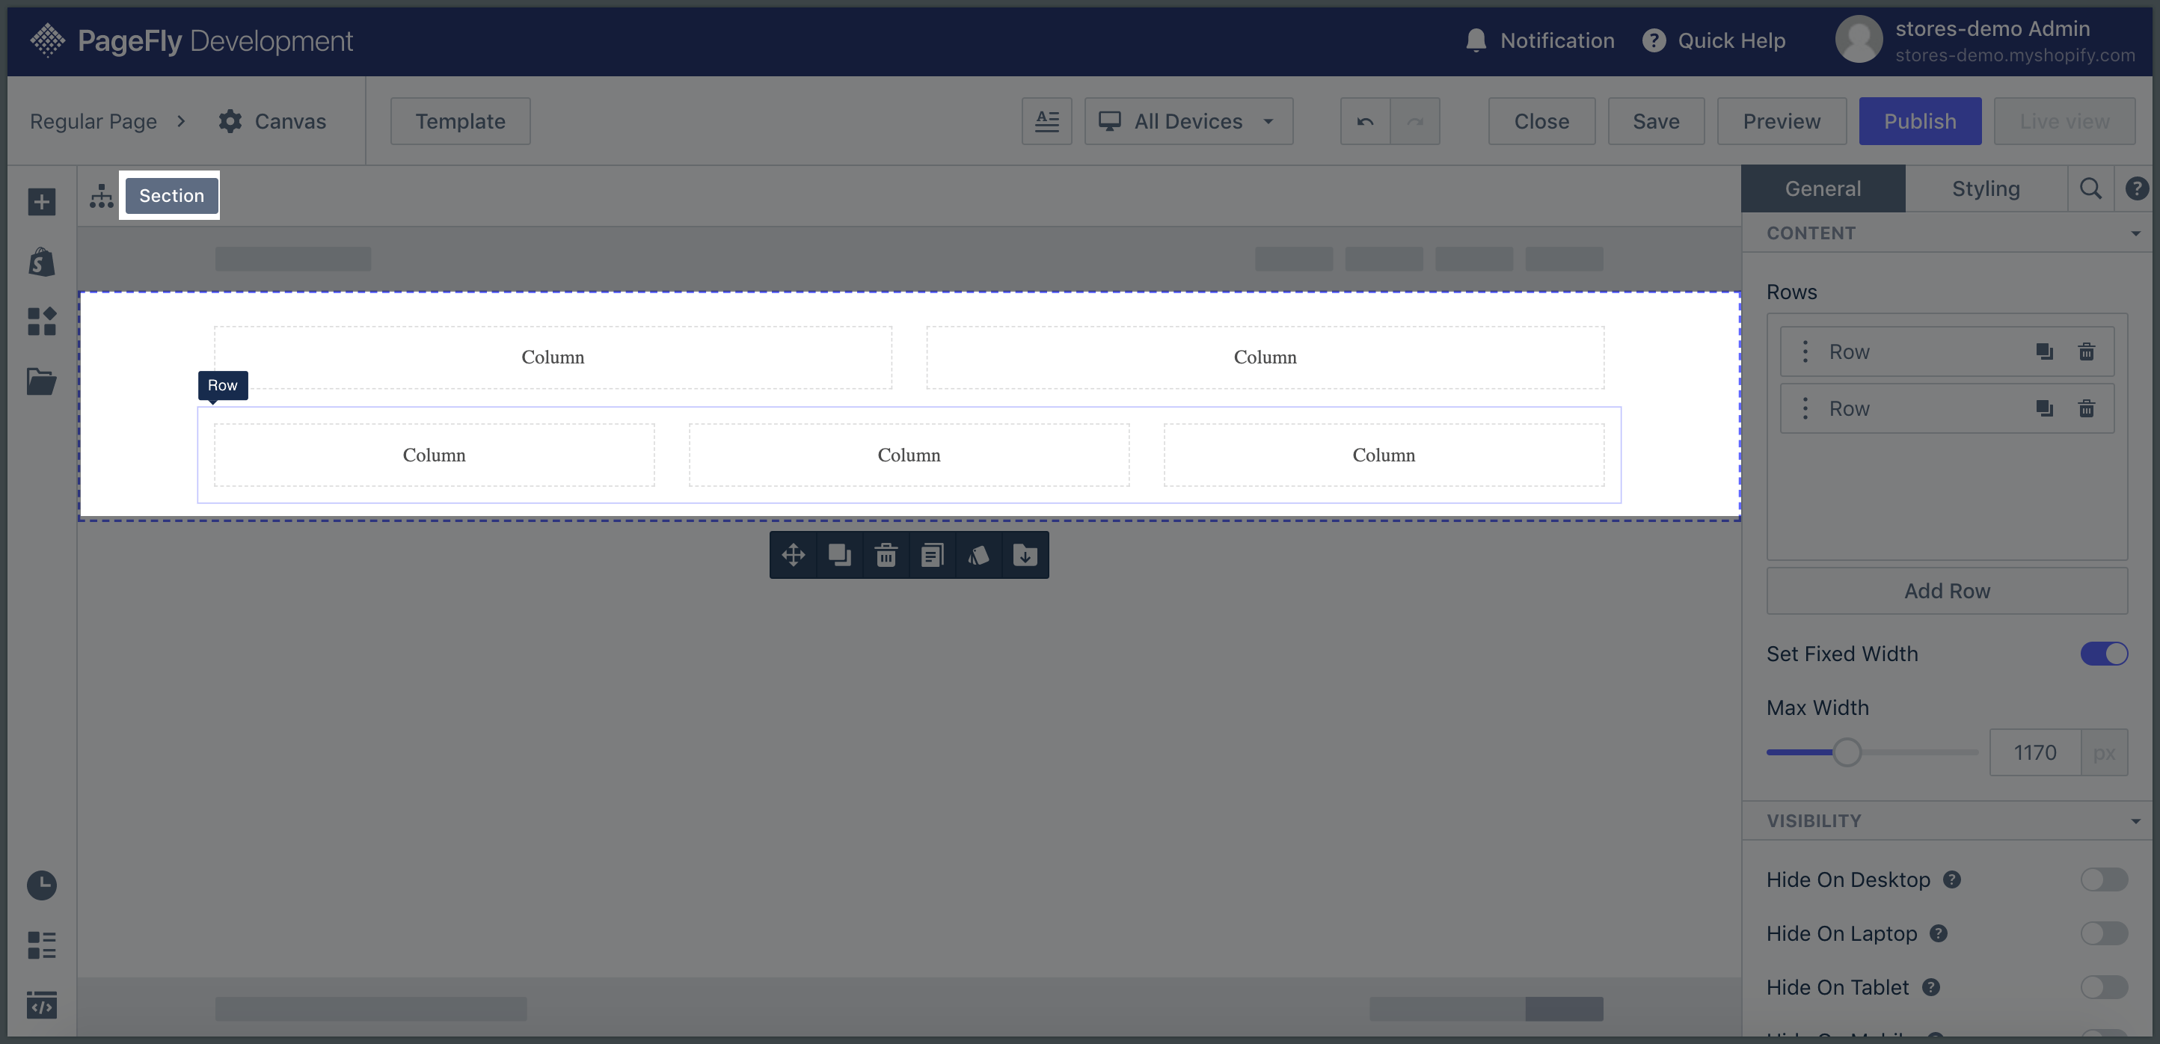Show Hide On Desktop help tooltip icon
The width and height of the screenshot is (2160, 1044).
(1952, 879)
